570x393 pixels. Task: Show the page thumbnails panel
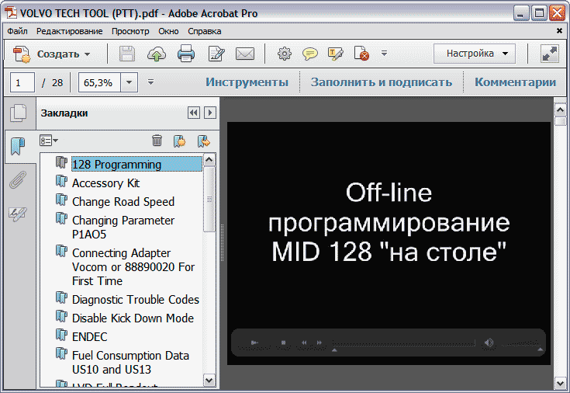click(18, 113)
